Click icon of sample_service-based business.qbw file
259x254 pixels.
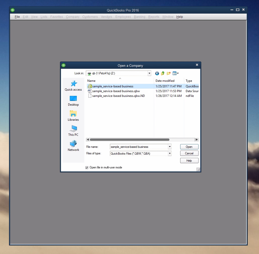(90, 91)
